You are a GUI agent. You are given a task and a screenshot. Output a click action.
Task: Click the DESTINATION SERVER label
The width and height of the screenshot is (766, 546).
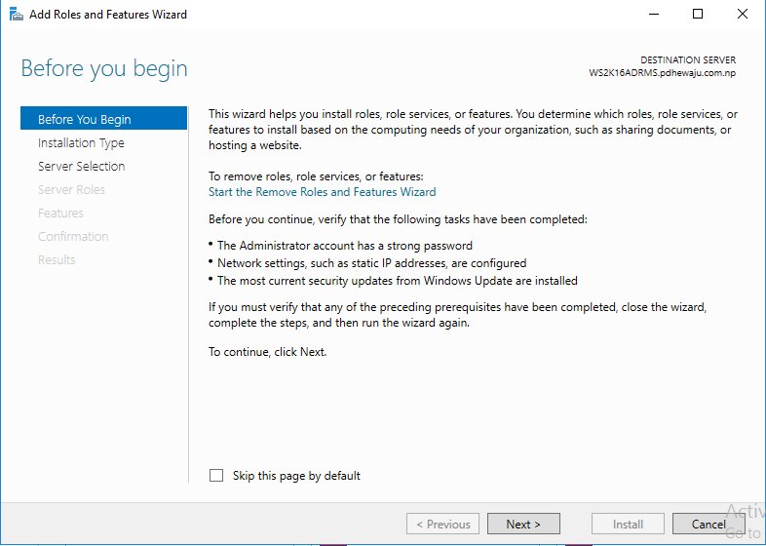point(688,60)
